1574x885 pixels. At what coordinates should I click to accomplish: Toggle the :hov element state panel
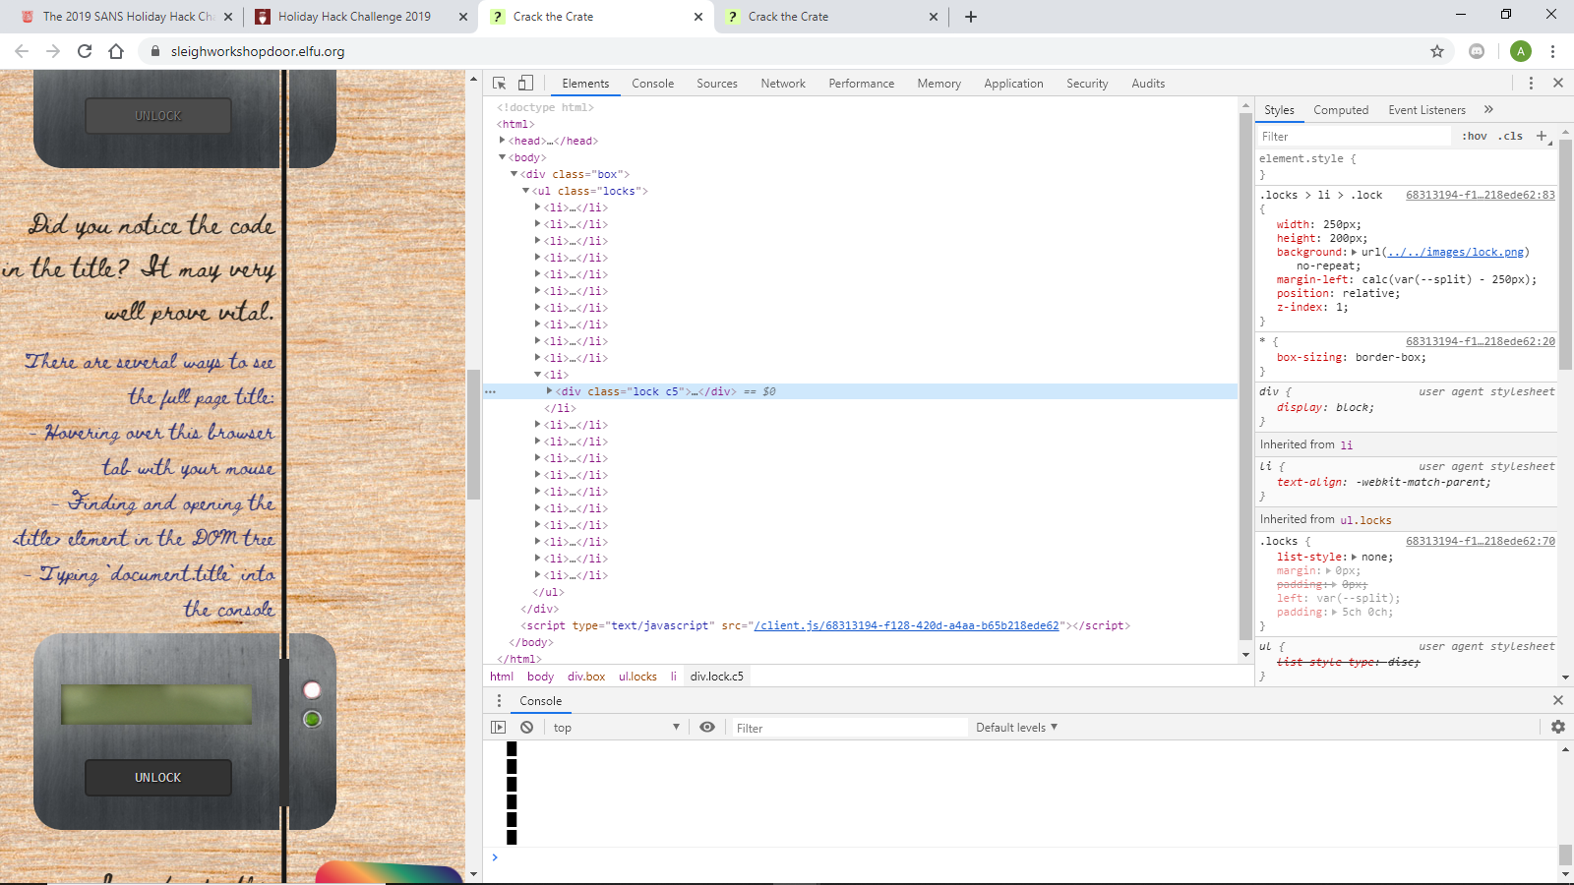[x=1475, y=136]
